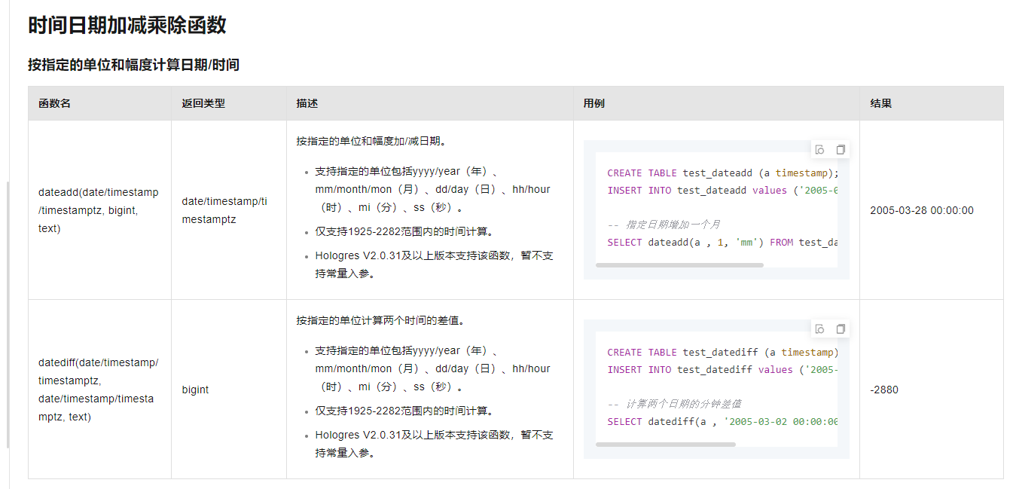Click the bigint return type cell
The image size is (1013, 489).
[x=195, y=390]
